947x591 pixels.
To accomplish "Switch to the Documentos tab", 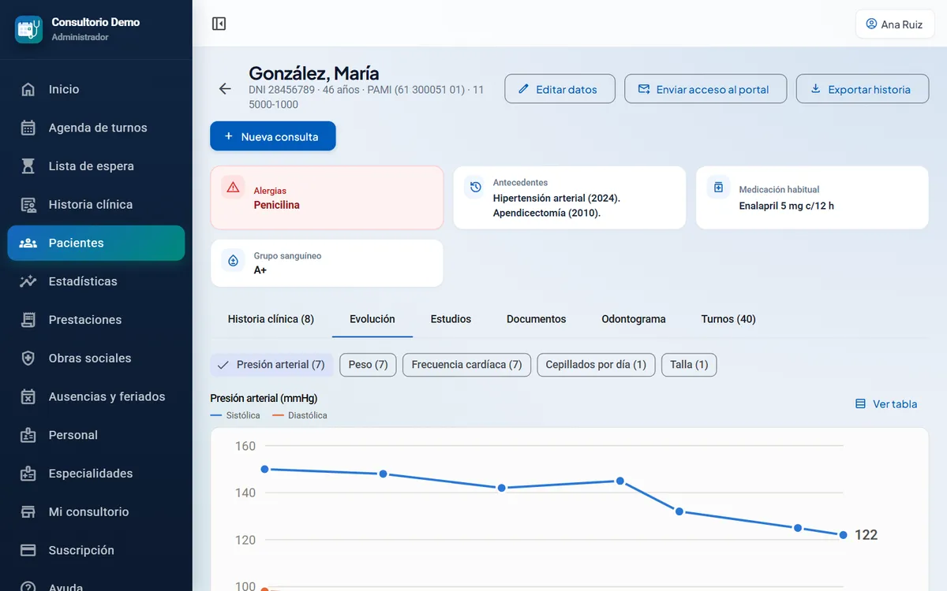I will pos(537,319).
